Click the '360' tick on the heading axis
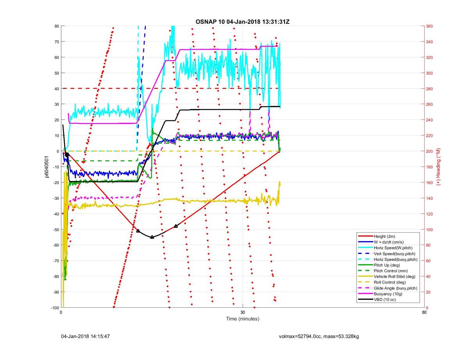The height and width of the screenshot is (346, 469). (x=430, y=26)
